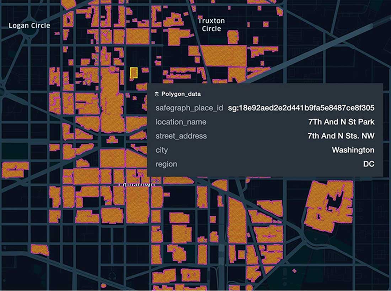Select the Polygon_data tooltip title
This screenshot has height=291, width=391.
click(x=181, y=94)
